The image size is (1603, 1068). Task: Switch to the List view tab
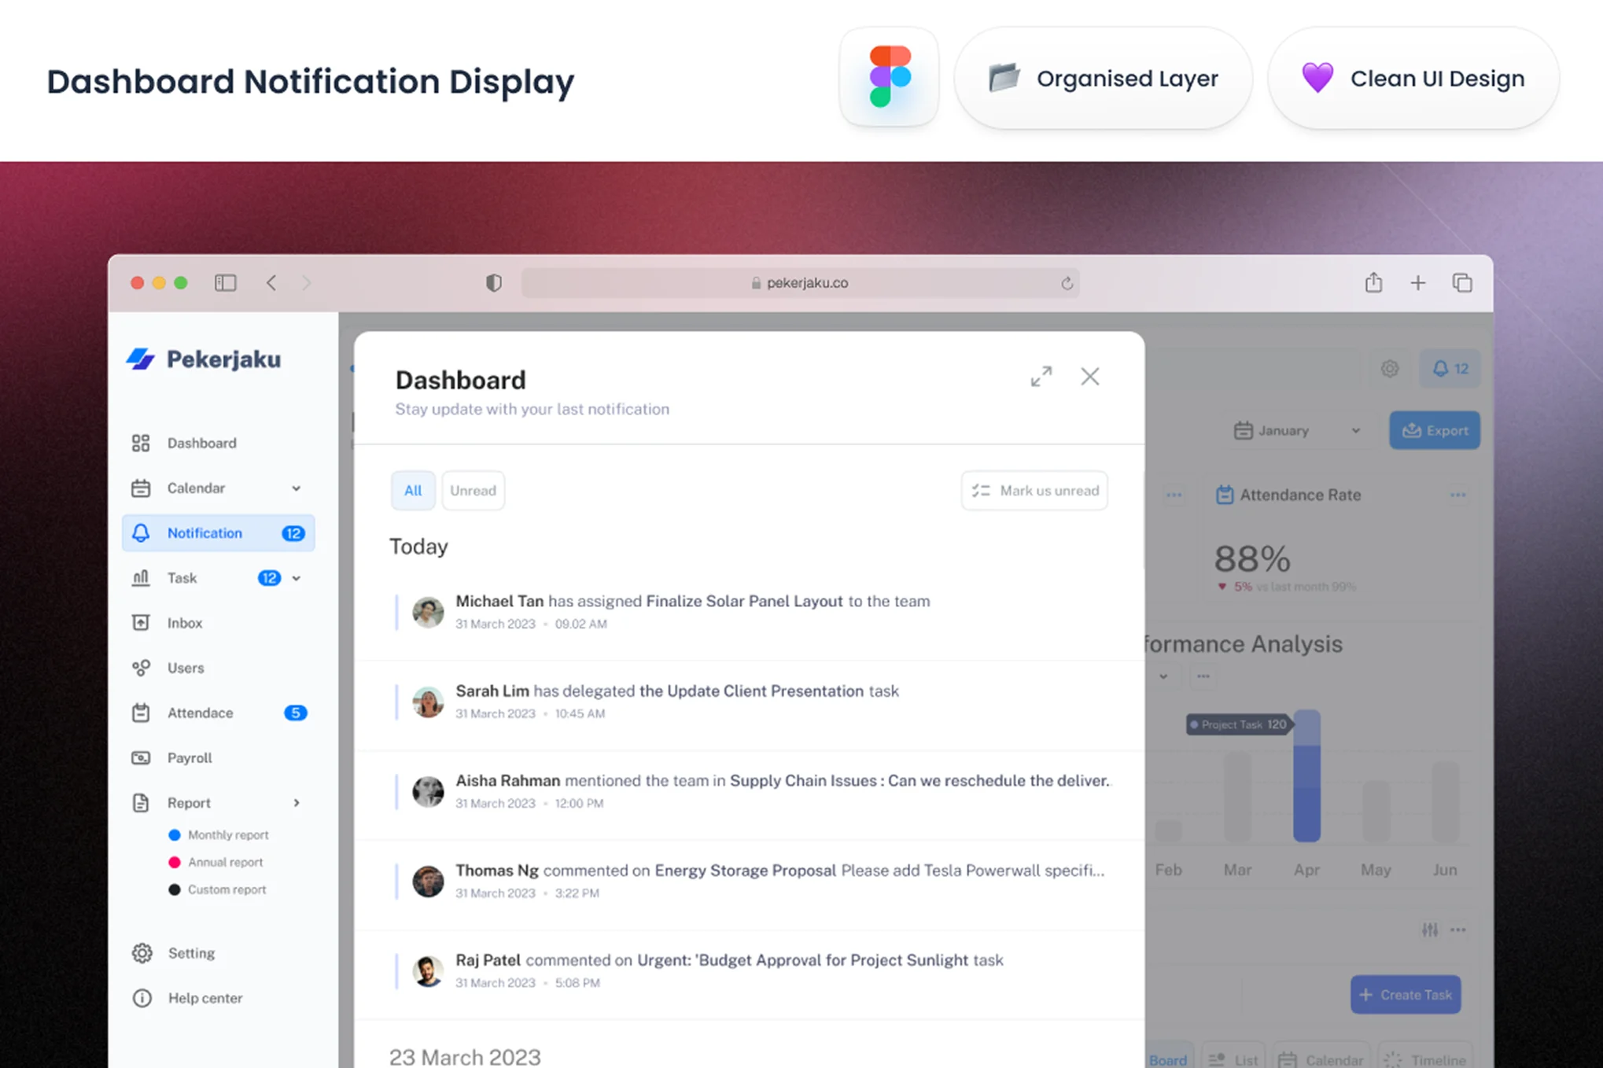click(1233, 1059)
